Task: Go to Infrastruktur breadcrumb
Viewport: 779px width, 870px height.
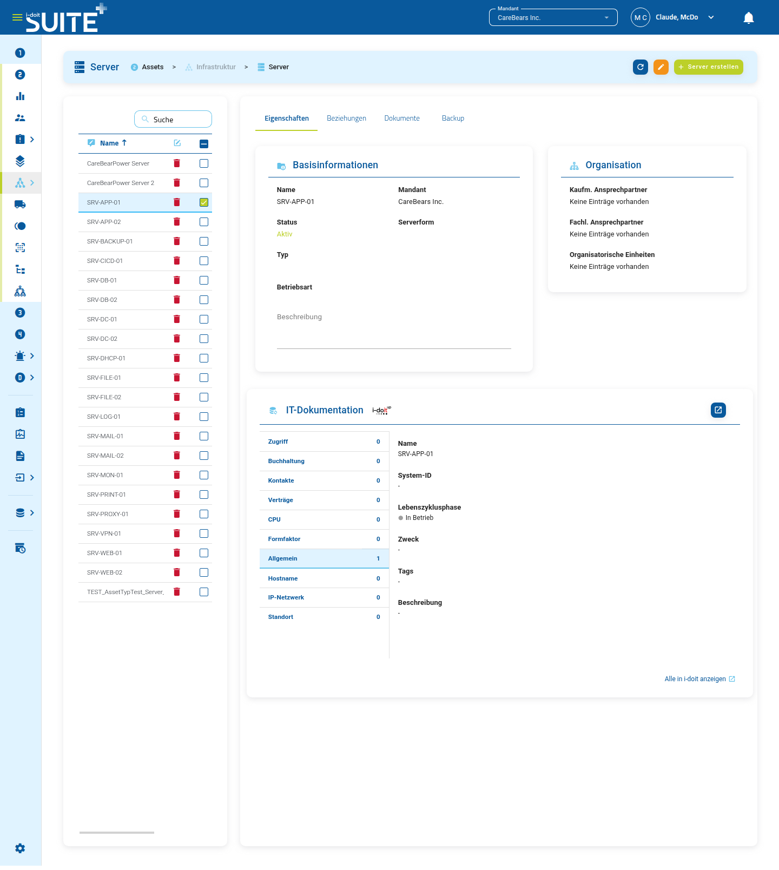Action: [x=216, y=67]
